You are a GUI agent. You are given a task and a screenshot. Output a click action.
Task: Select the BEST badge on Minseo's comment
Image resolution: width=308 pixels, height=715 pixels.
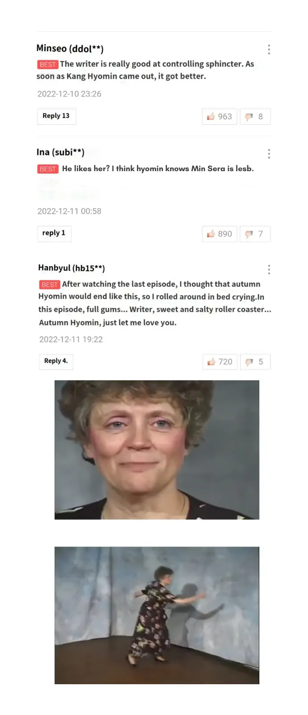48,64
